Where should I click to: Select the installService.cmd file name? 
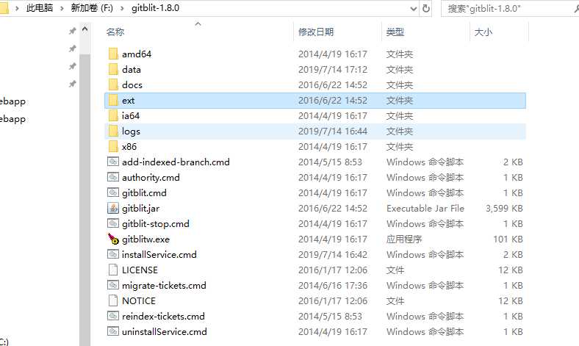pyautogui.click(x=159, y=255)
